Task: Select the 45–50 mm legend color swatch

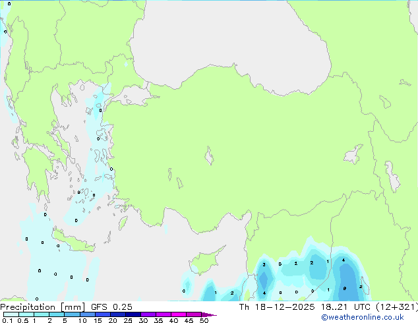Action: pos(194,314)
